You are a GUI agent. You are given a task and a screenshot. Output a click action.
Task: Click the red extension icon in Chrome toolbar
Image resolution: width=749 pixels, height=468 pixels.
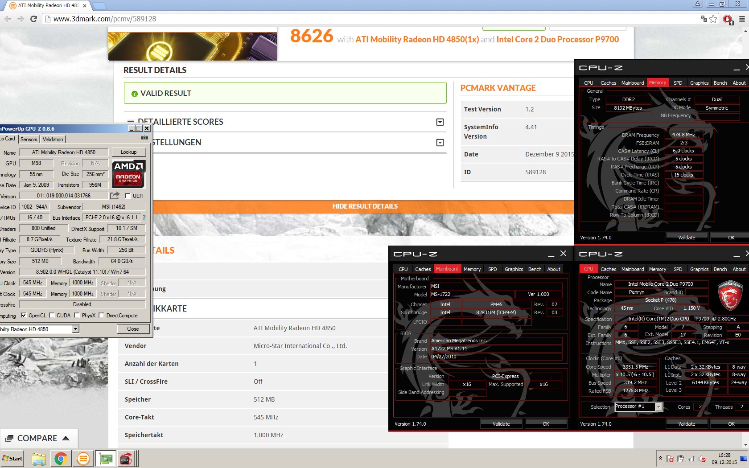click(x=728, y=19)
